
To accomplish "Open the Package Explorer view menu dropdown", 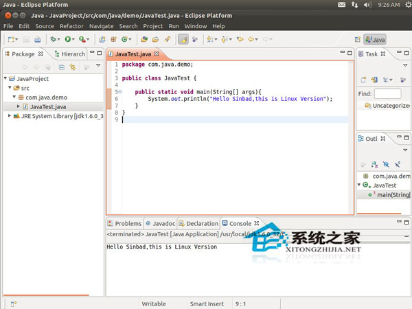I will coord(97,67).
